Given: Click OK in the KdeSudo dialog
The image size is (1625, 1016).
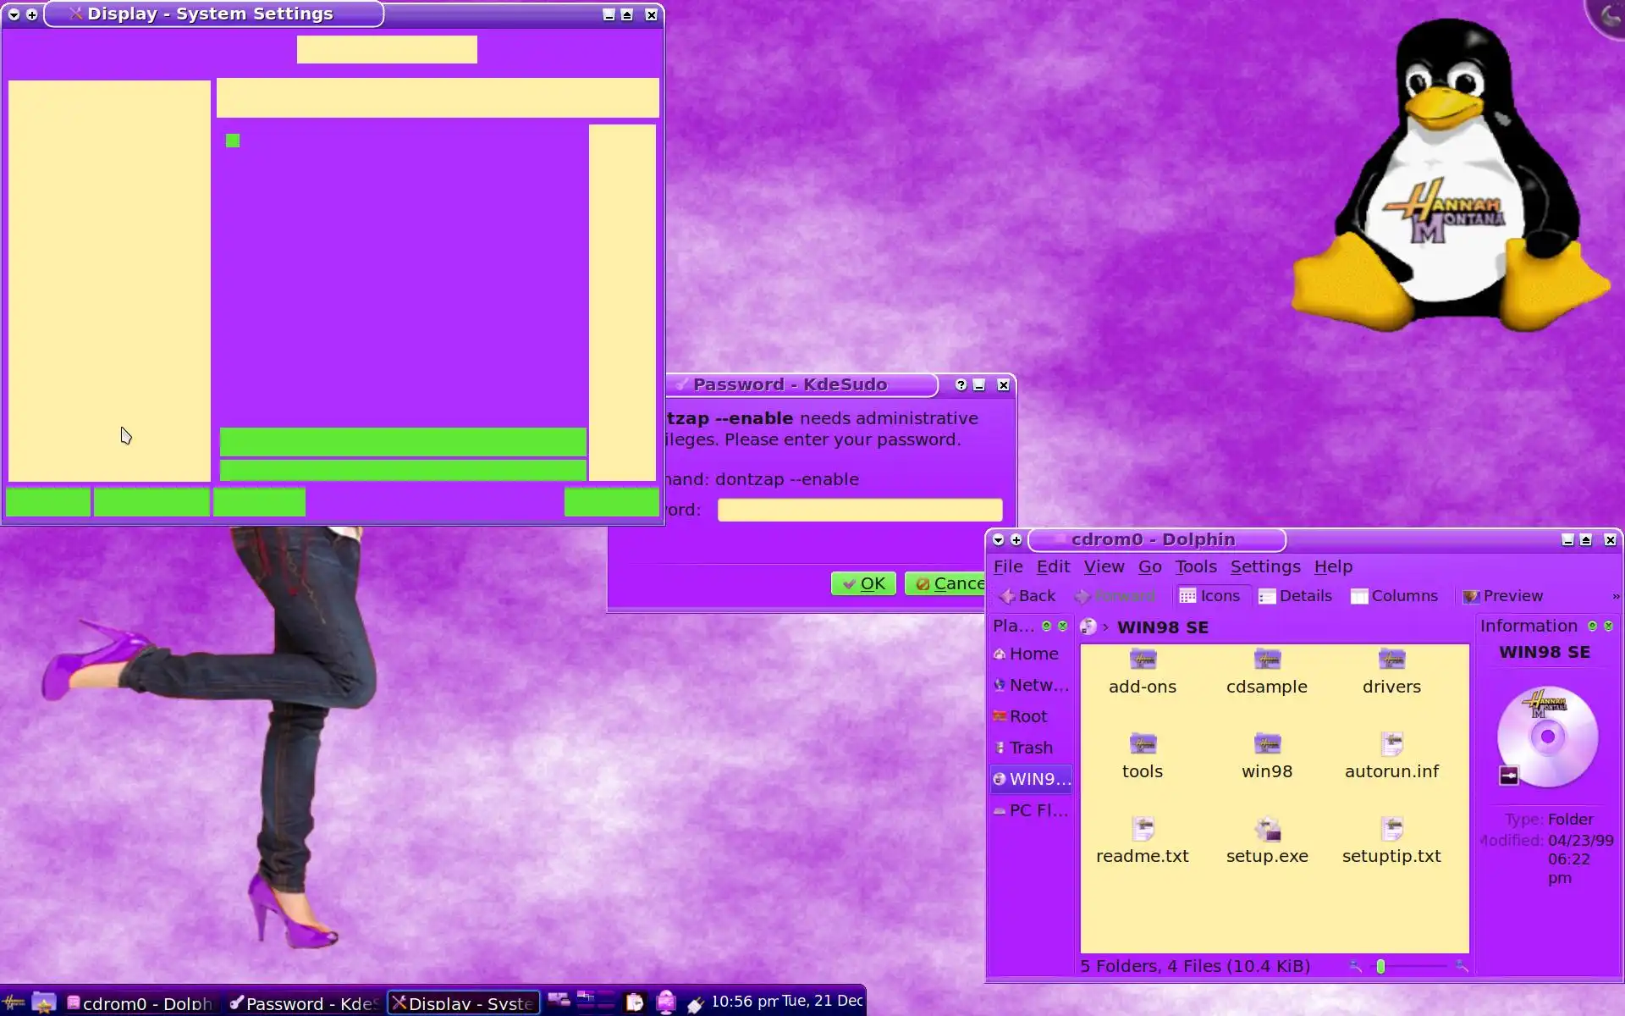Looking at the screenshot, I should click(863, 583).
